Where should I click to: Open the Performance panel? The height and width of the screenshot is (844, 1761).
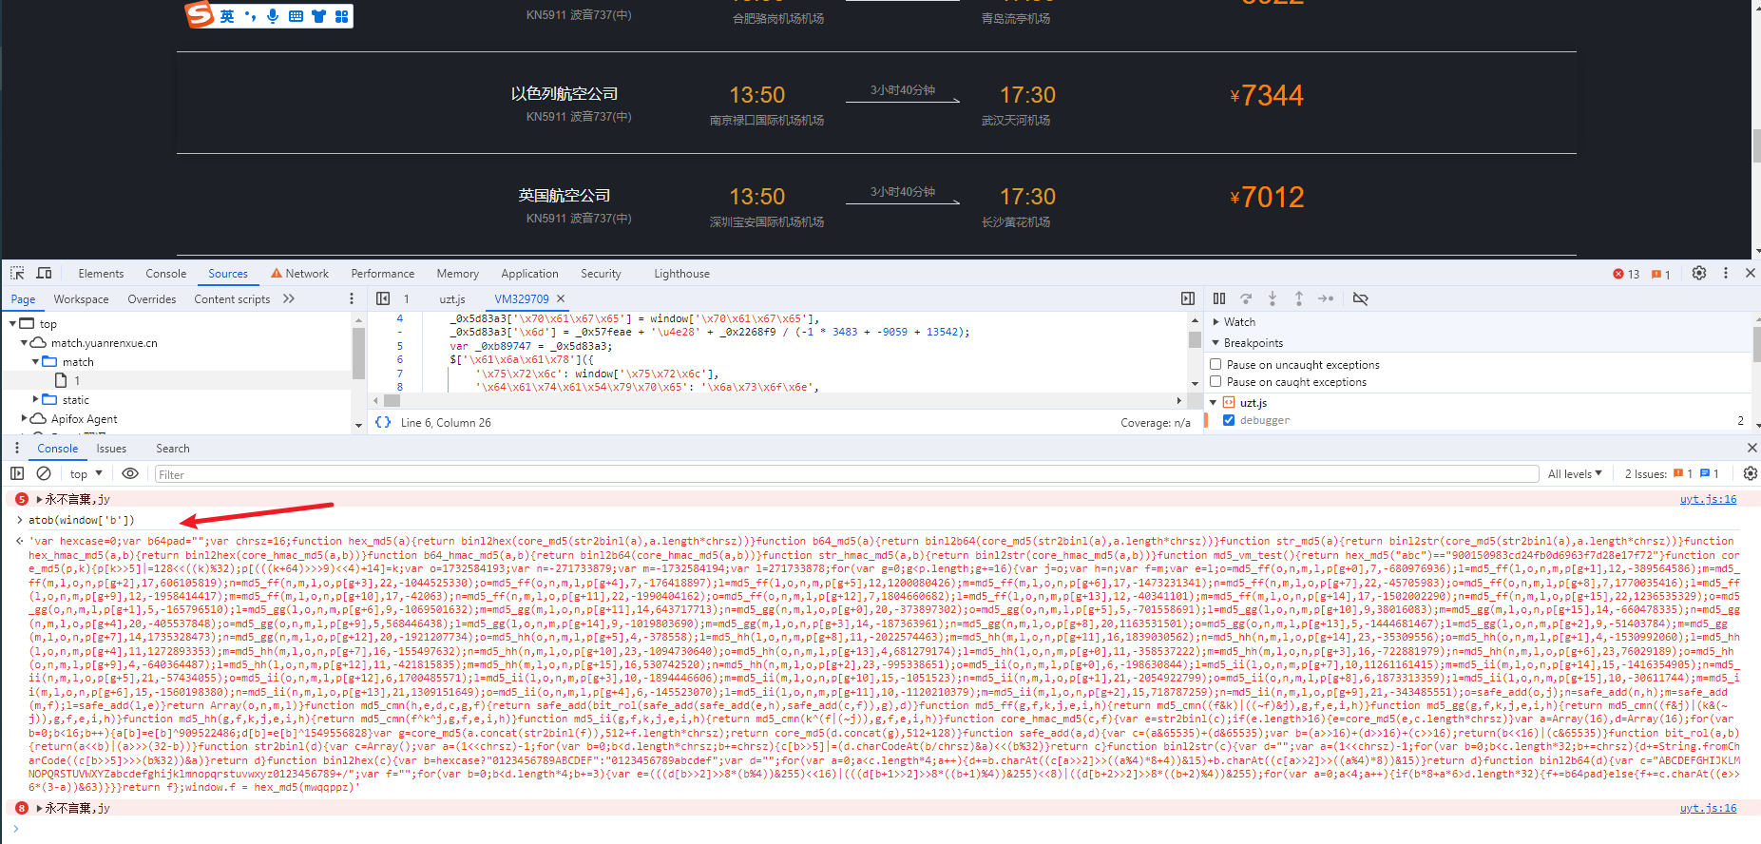coord(382,274)
